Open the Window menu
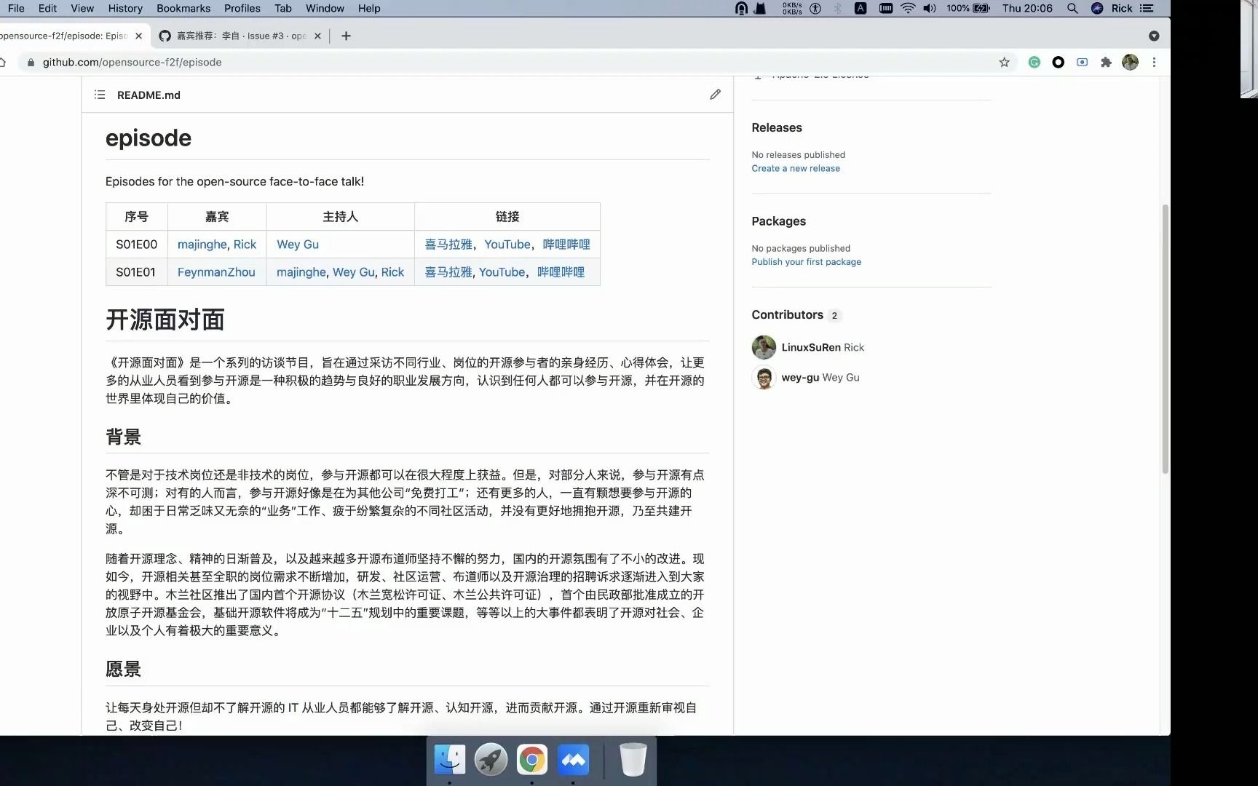The image size is (1258, 786). click(325, 8)
